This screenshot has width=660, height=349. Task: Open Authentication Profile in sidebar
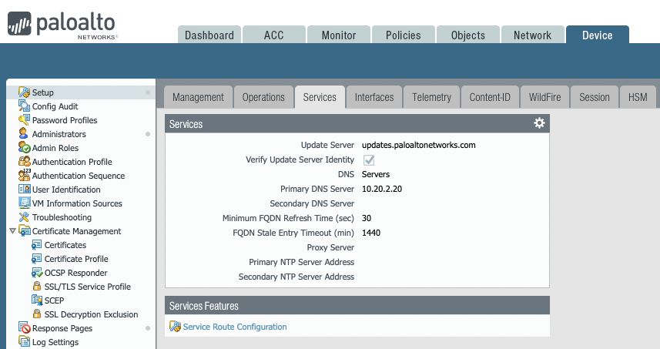[x=72, y=162]
